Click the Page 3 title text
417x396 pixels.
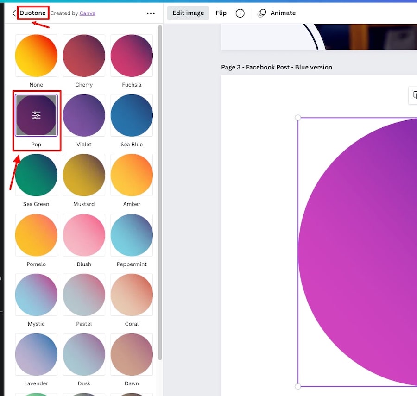[277, 67]
